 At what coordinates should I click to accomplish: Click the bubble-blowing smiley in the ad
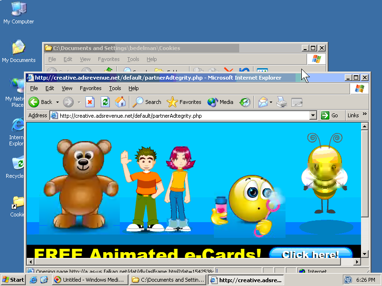[x=248, y=206]
